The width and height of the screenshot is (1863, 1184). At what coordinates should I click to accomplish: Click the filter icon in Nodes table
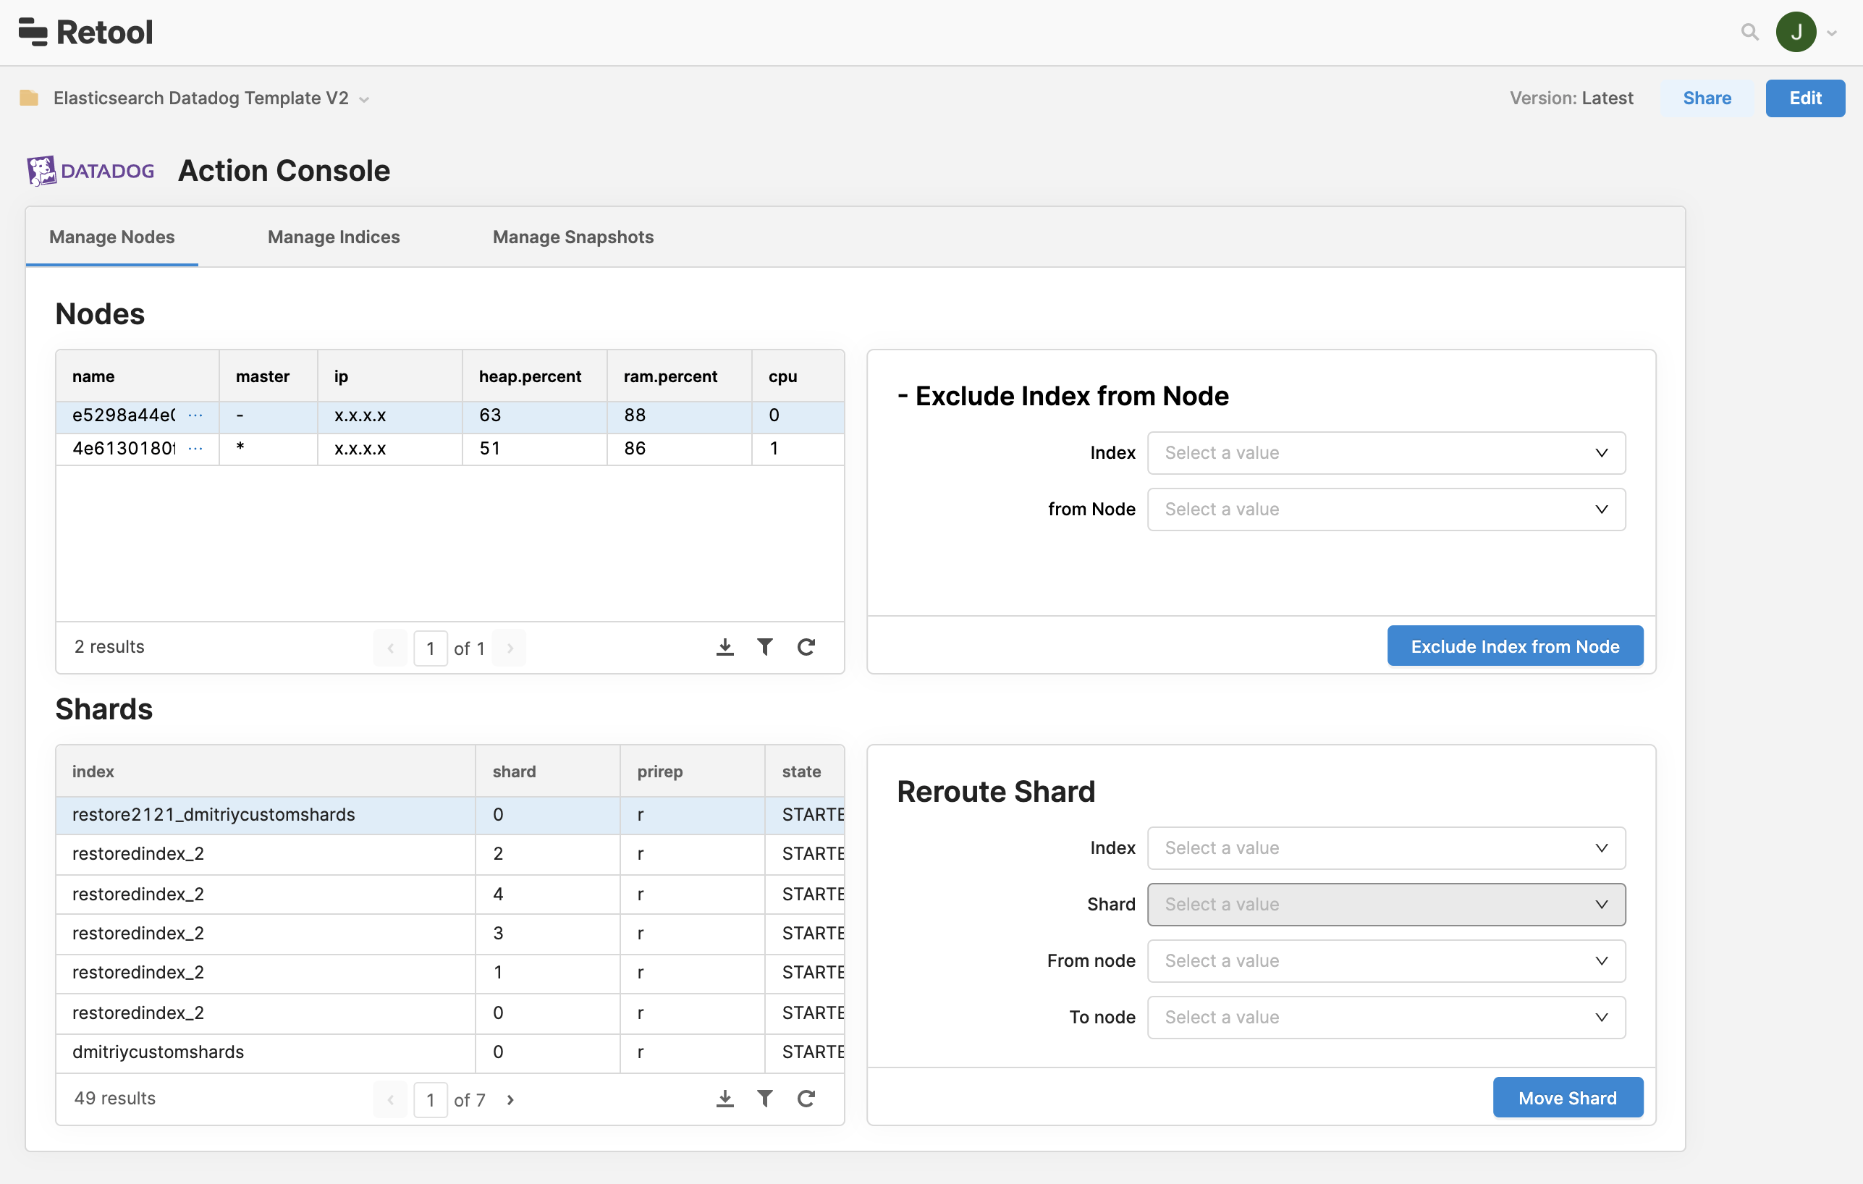tap(764, 646)
